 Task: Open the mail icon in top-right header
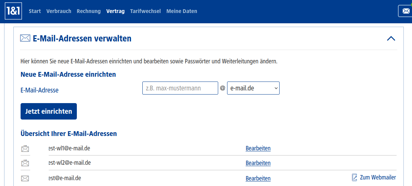click(405, 11)
